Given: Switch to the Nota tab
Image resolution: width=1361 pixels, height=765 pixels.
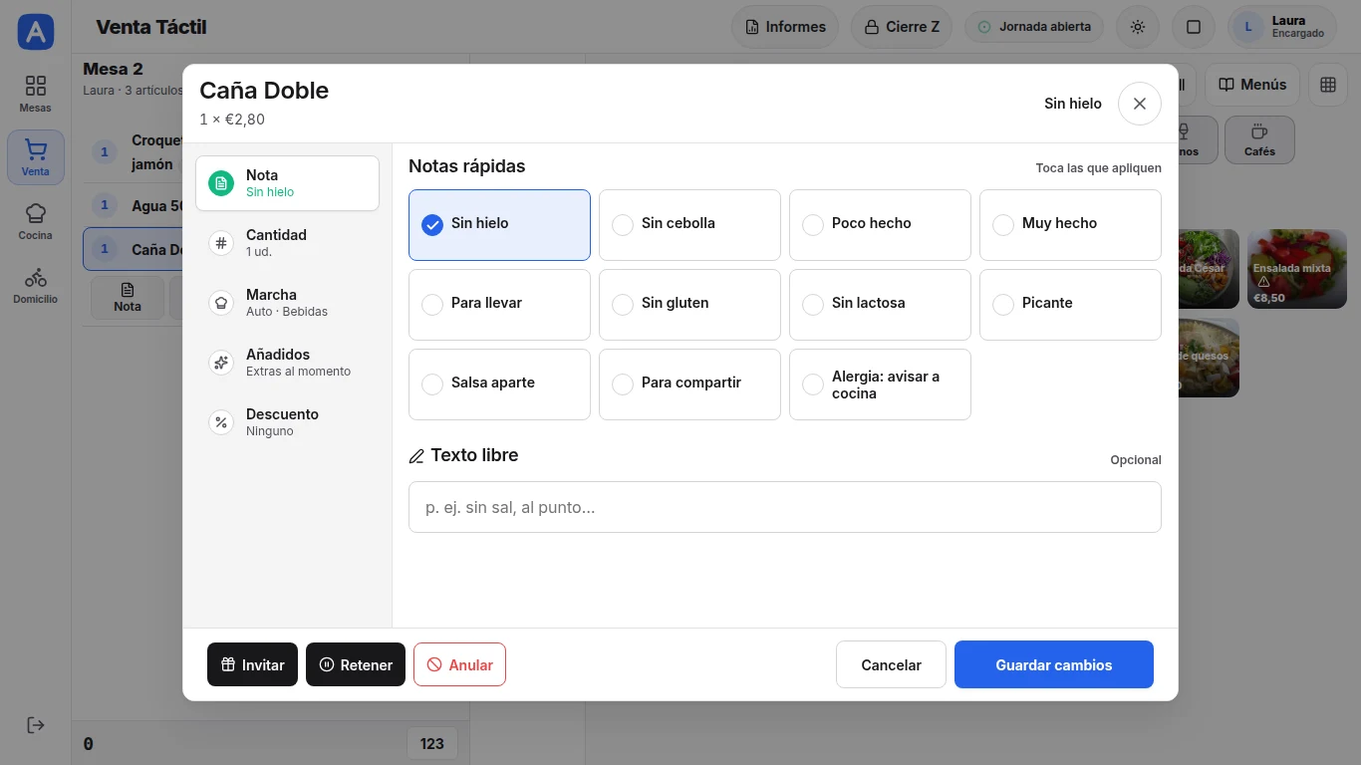Looking at the screenshot, I should 287,183.
